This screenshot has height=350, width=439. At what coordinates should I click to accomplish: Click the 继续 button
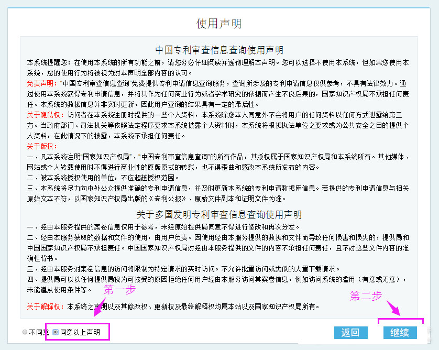tap(401, 333)
